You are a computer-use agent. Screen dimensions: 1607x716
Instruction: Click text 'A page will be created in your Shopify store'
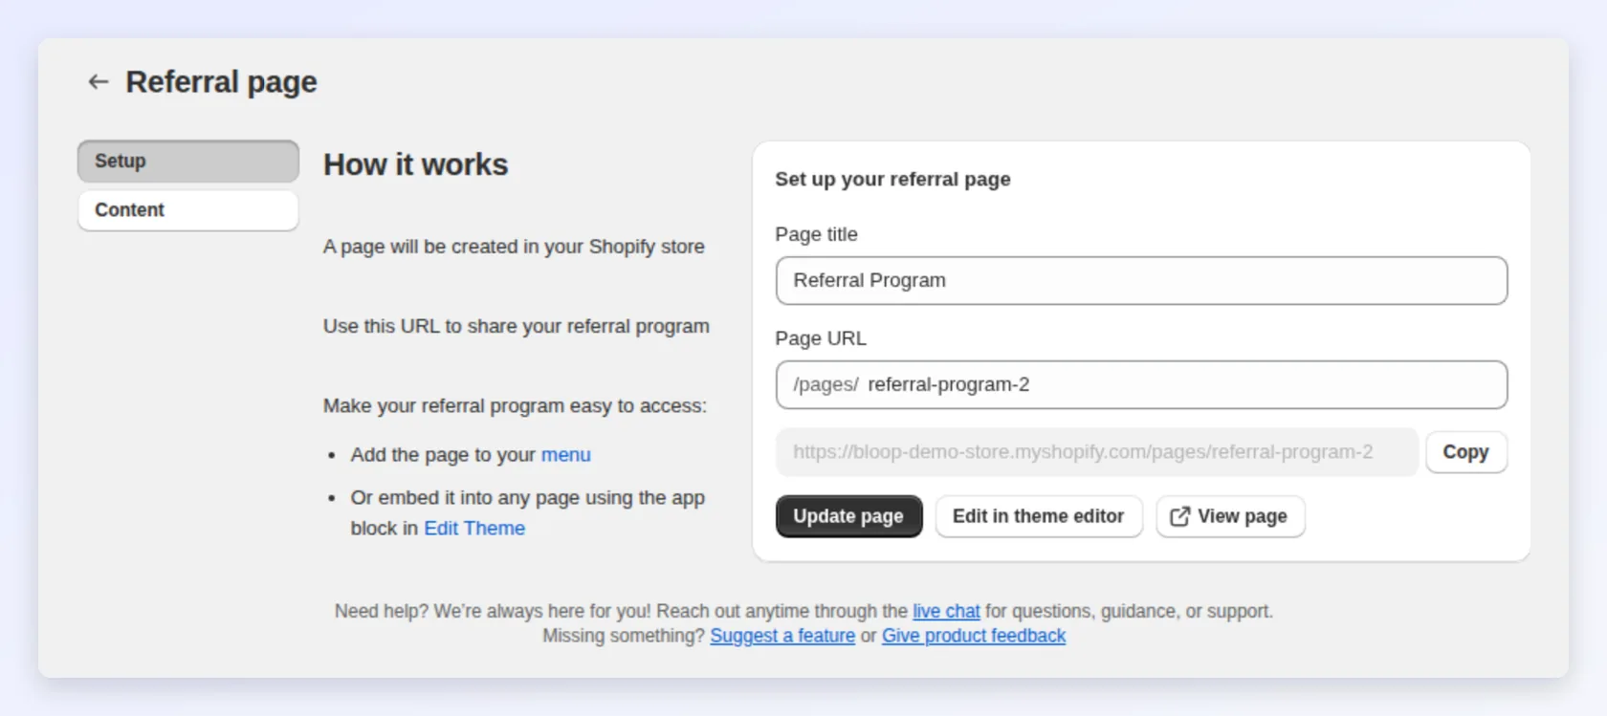pyautogui.click(x=514, y=247)
